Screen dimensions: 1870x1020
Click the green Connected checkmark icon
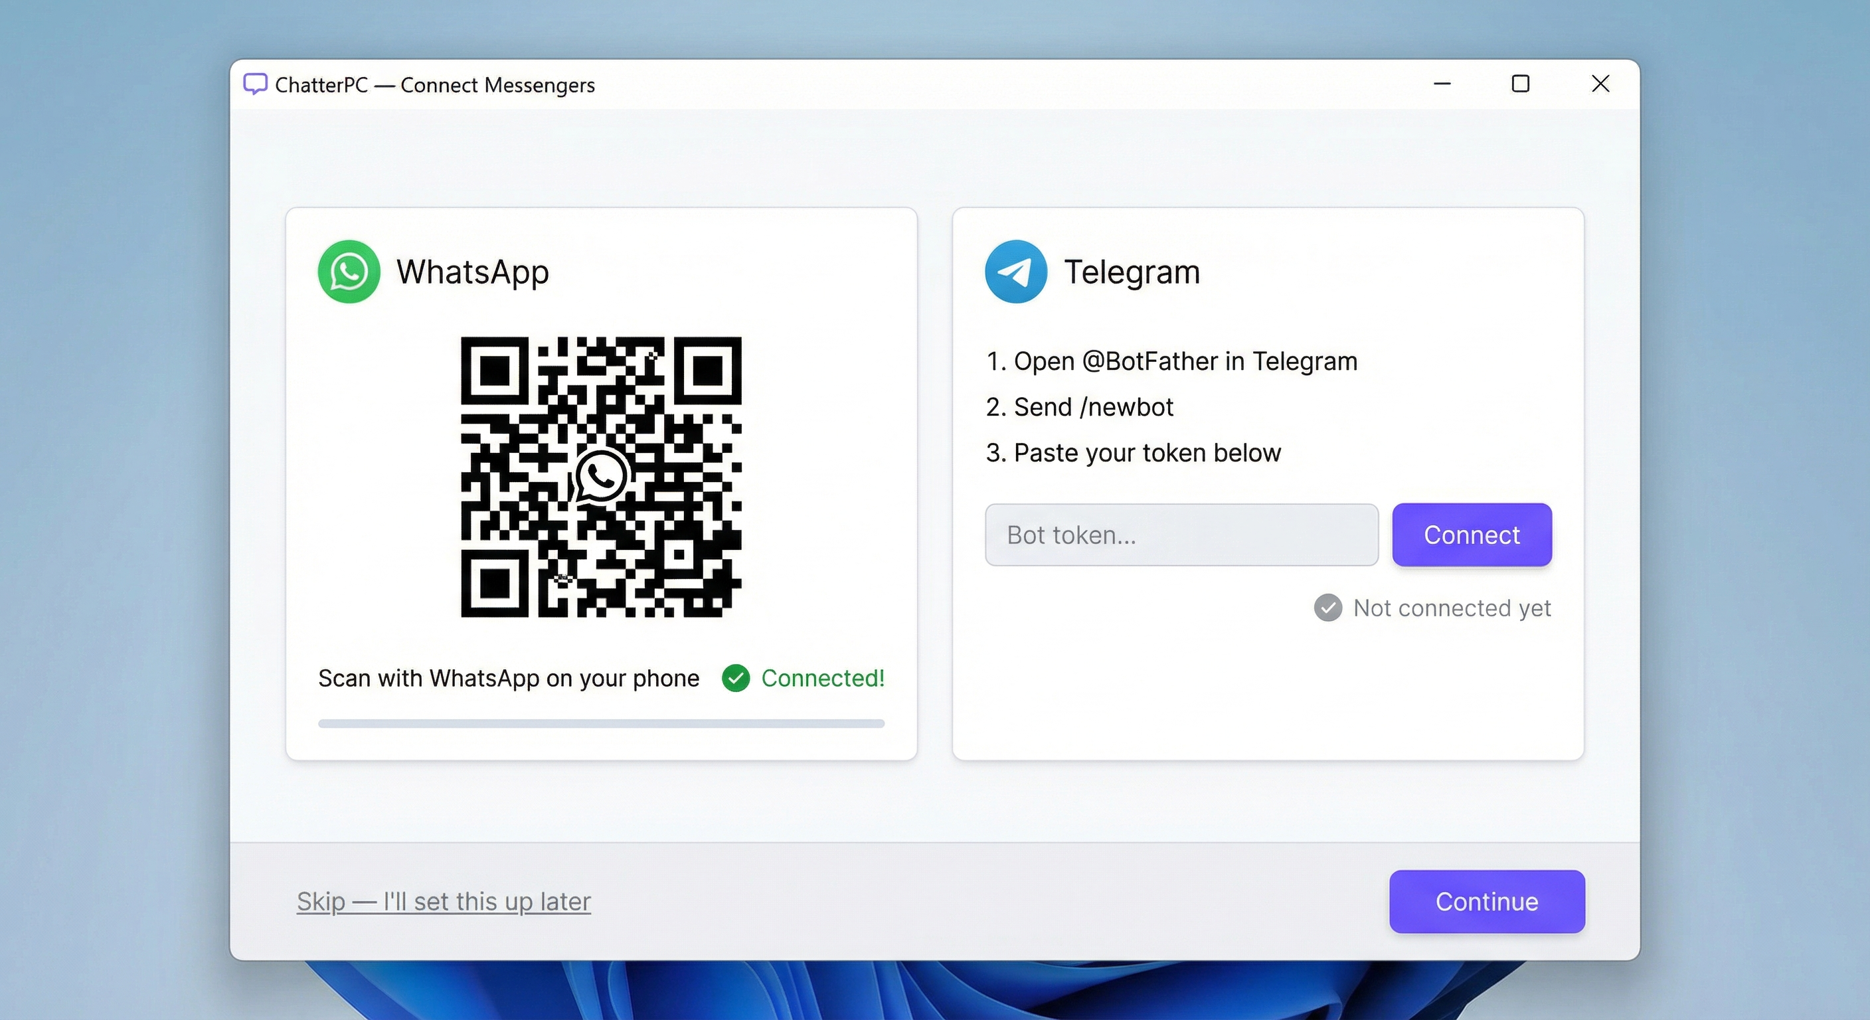click(735, 678)
